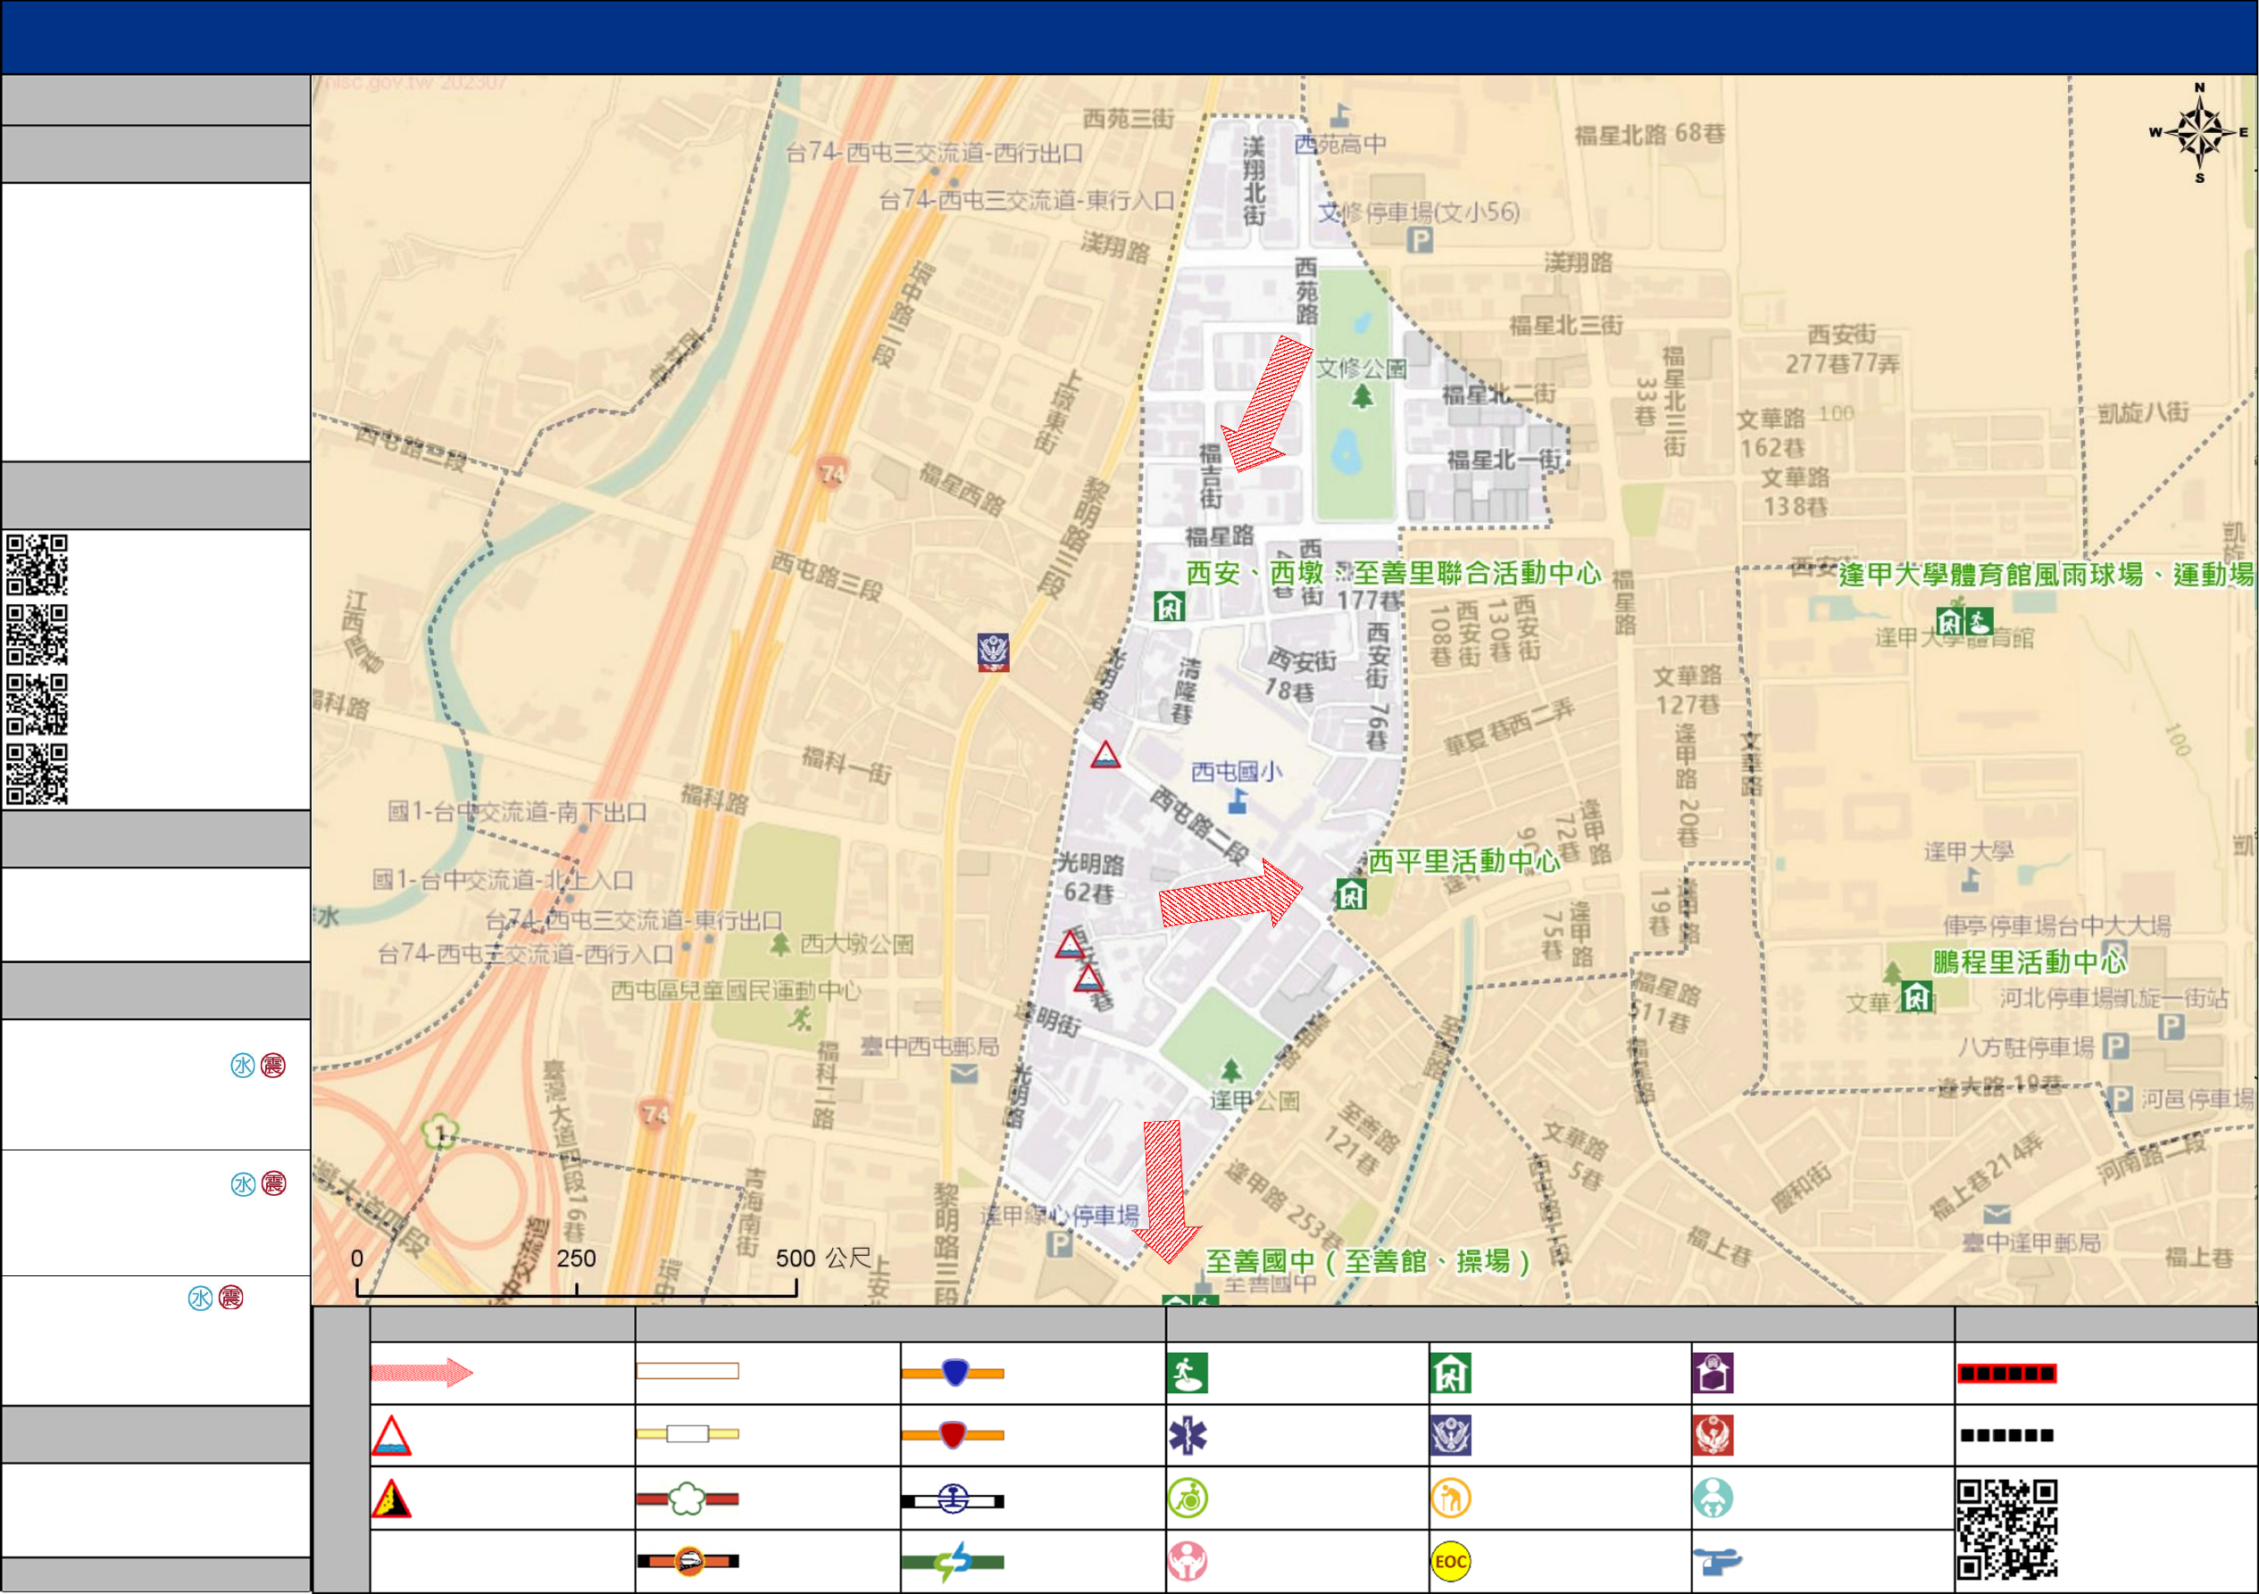Click the helicopter legend icon
This screenshot has width=2259, height=1594.
point(1717,1561)
